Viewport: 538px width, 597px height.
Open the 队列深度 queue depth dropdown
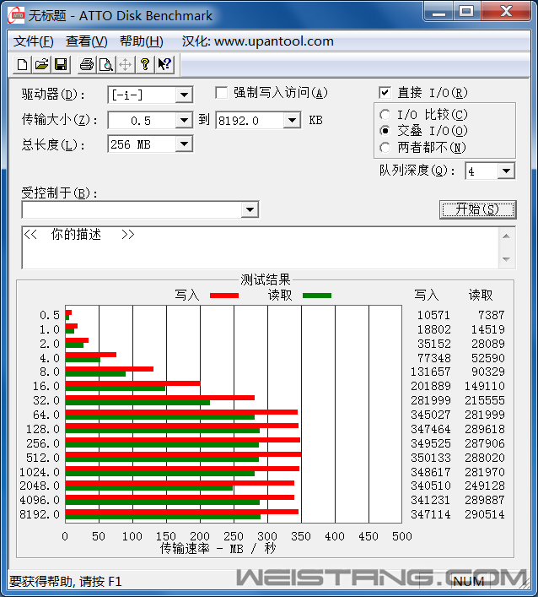[x=507, y=171]
